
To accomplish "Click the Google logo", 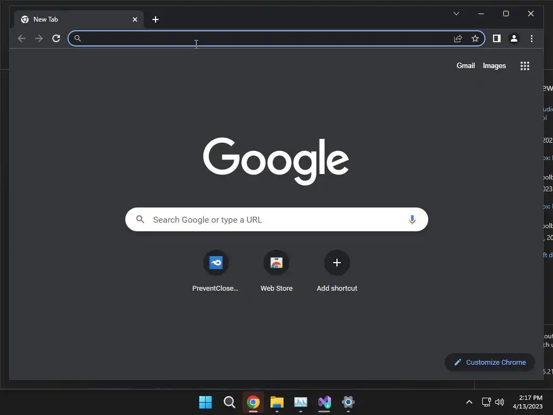I will click(276, 161).
